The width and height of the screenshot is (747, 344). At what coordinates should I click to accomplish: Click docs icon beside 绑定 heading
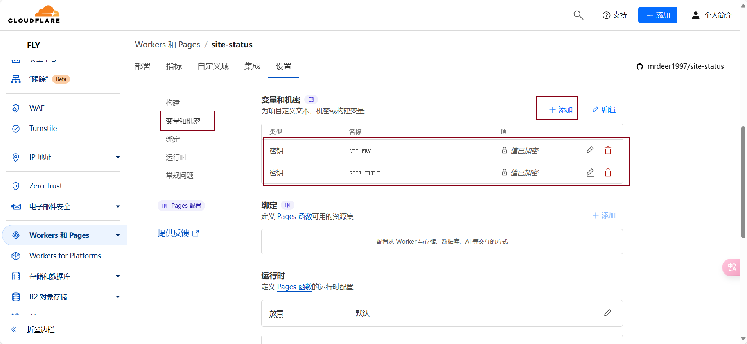click(287, 205)
